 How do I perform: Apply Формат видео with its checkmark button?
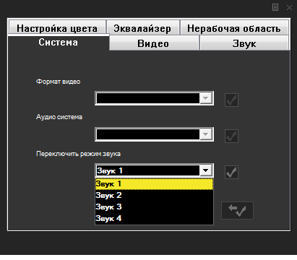231,100
